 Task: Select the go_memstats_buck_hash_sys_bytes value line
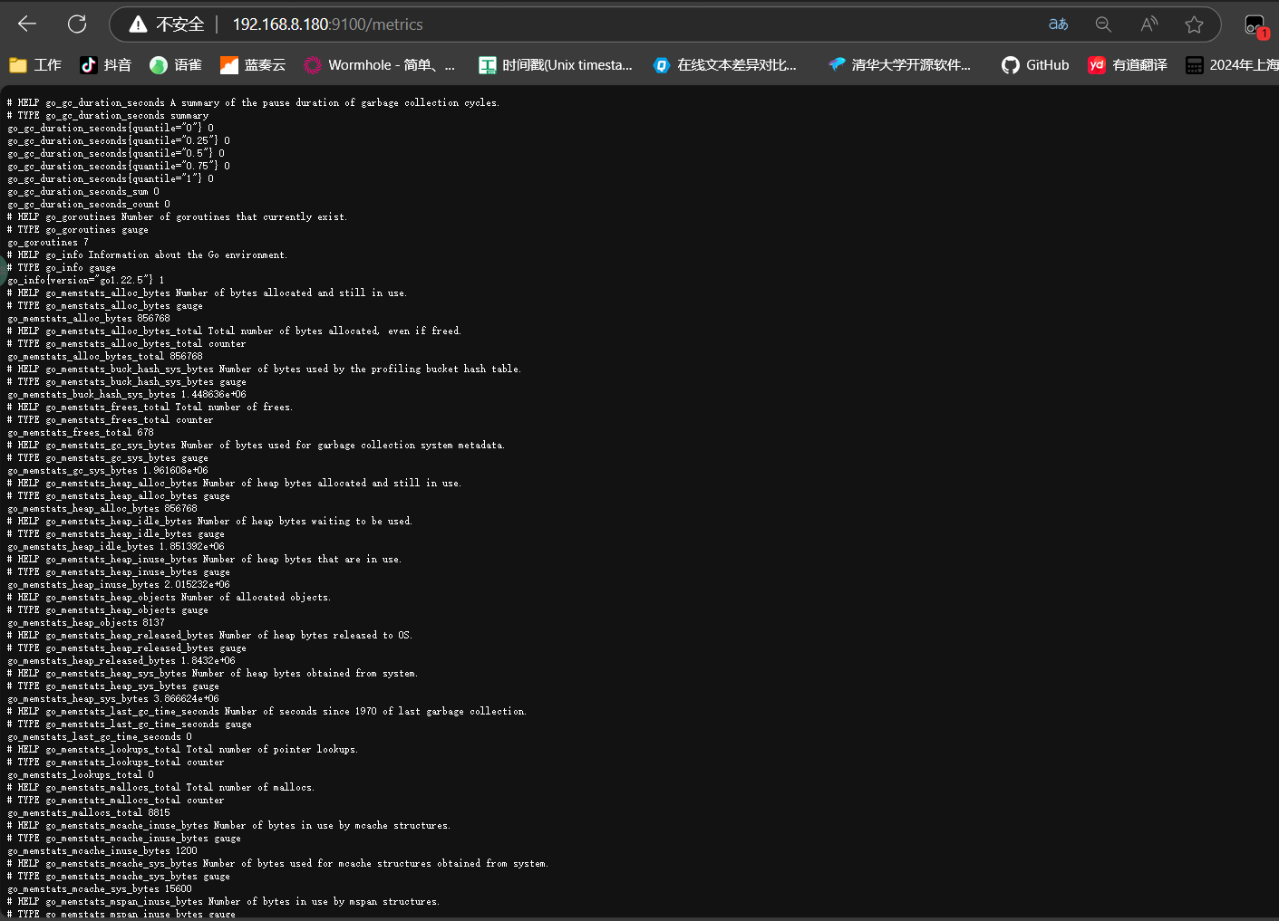[x=127, y=395]
